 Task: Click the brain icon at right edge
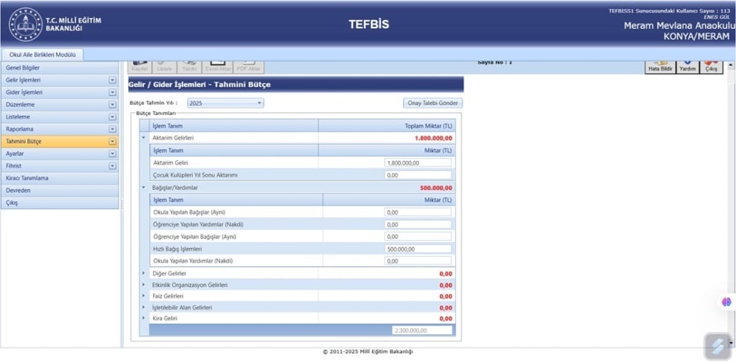[727, 302]
